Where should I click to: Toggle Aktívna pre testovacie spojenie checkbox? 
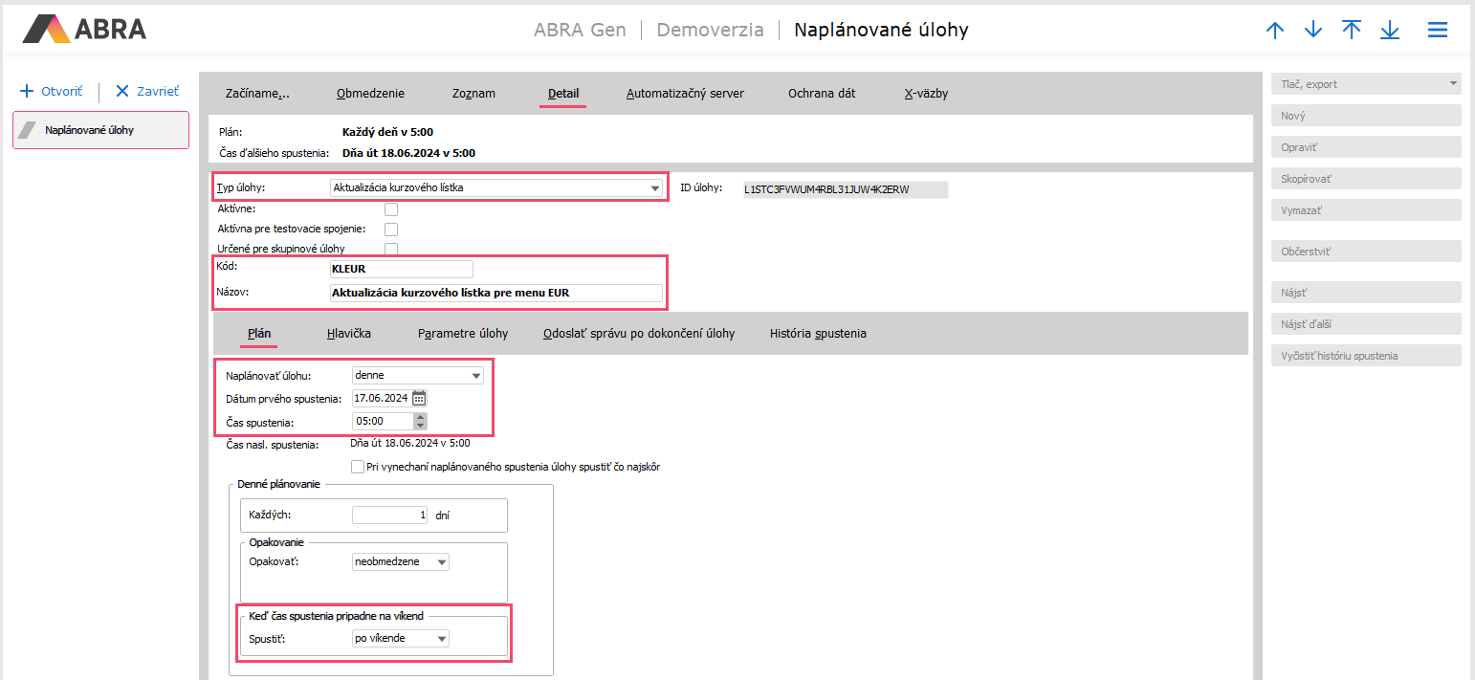tap(390, 230)
